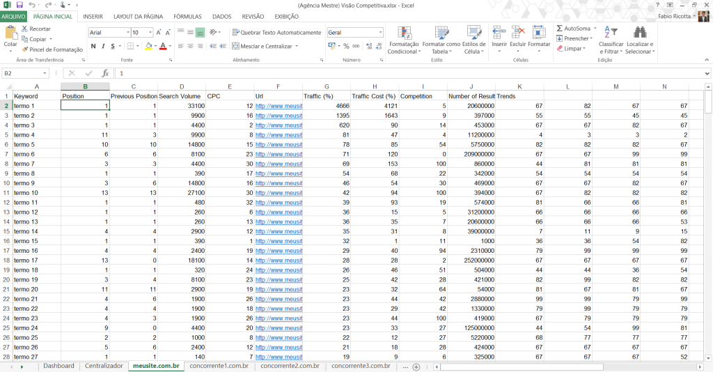Open the Arial font name dropdown
The image size is (713, 372).
pyautogui.click(x=127, y=33)
